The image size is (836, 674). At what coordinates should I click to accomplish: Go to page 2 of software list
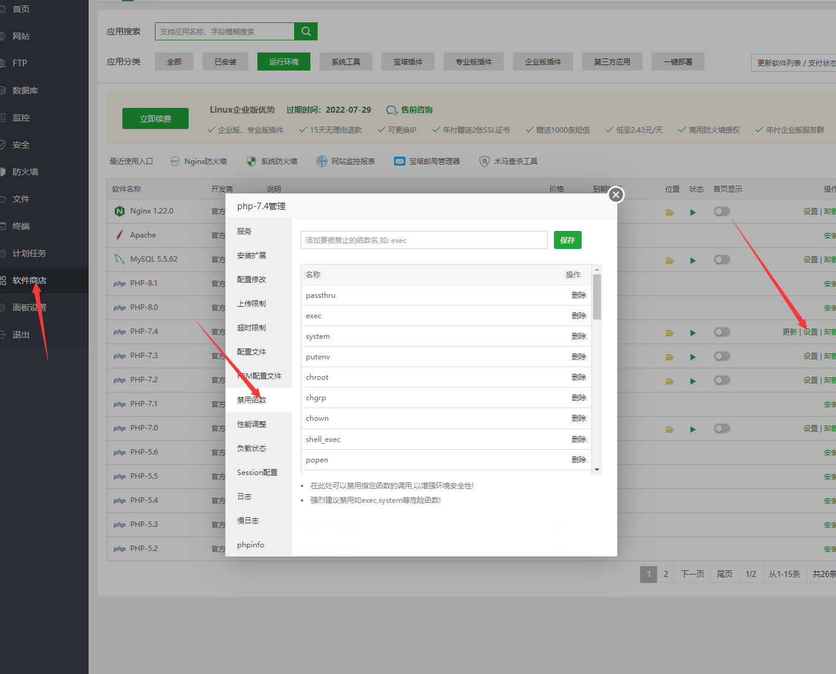coord(665,574)
